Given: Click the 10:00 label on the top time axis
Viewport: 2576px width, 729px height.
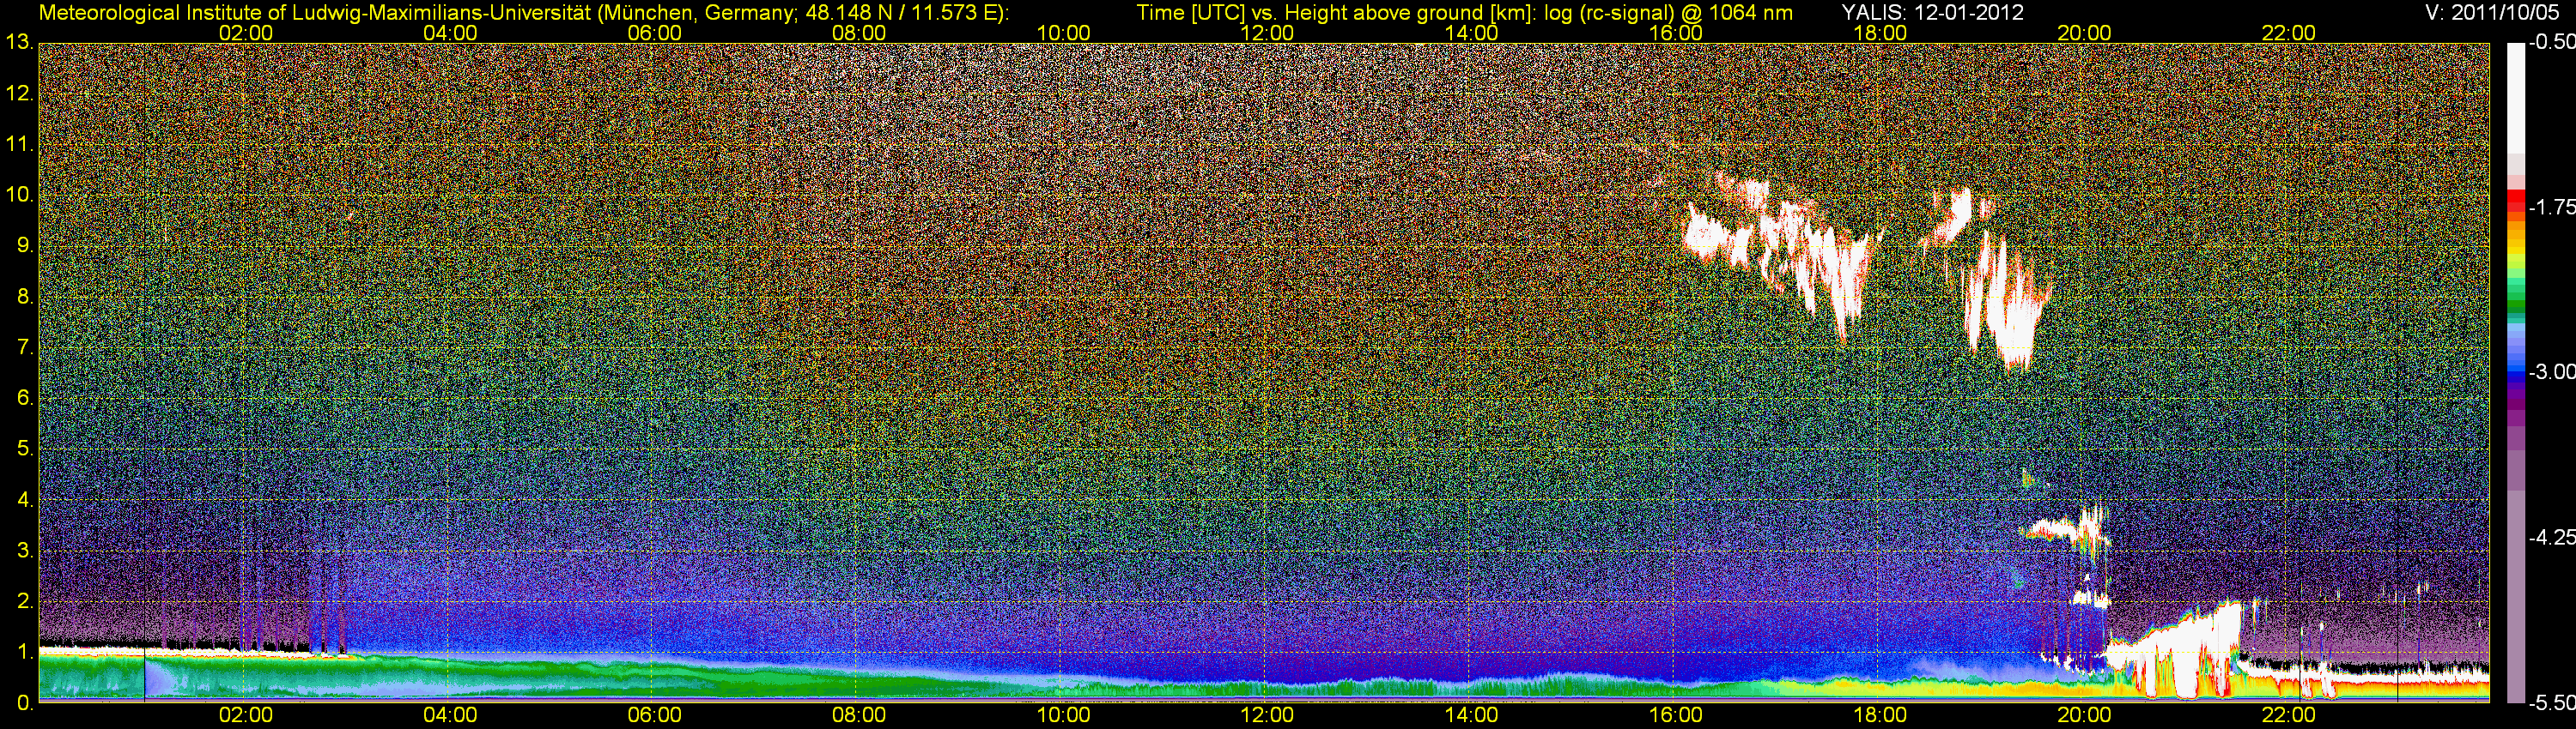Looking at the screenshot, I should tap(1063, 33).
